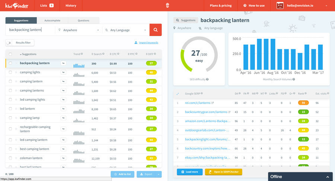Click the Suggestions button beside backpacking lantern title

click(186, 20)
